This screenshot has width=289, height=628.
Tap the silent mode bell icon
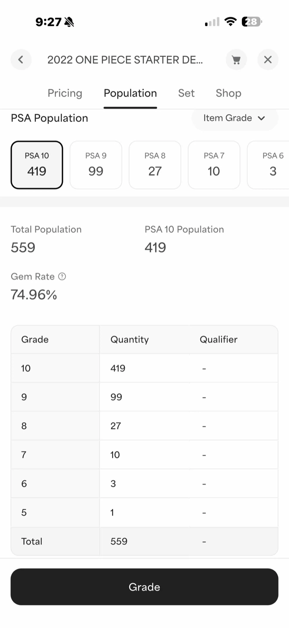(x=69, y=22)
